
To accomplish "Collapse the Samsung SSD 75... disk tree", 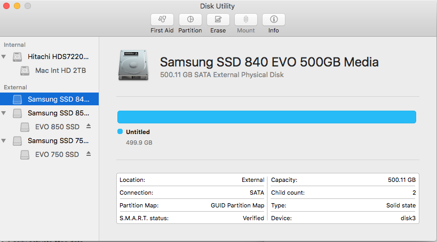I will point(4,140).
